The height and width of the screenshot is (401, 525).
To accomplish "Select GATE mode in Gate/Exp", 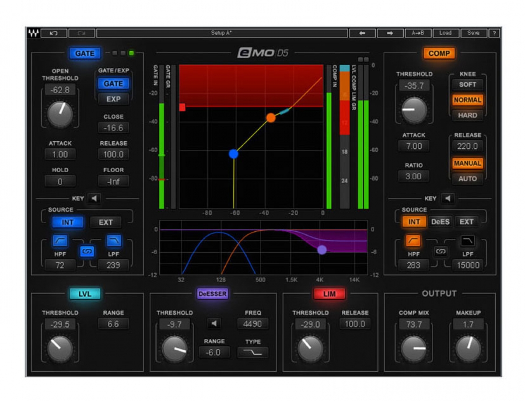I will 113,84.
